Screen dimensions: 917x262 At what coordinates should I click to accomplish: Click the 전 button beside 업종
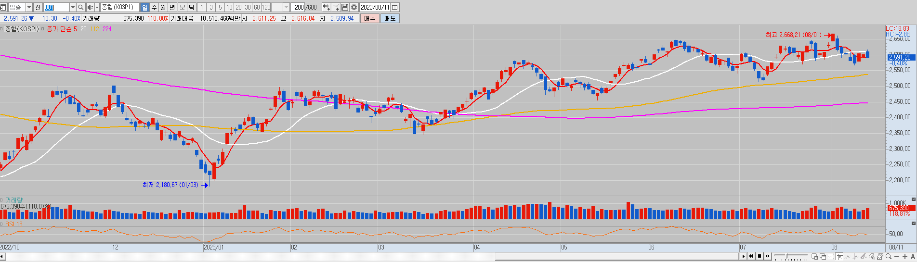click(38, 7)
